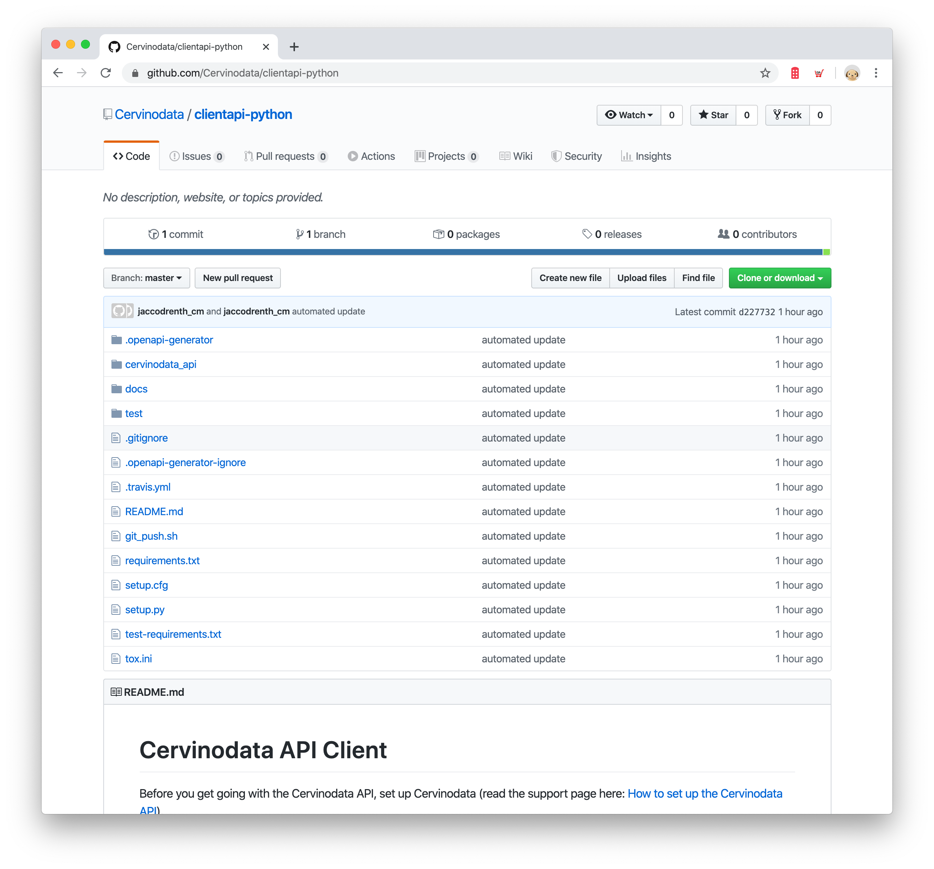Viewport: 934px width, 869px height.
Task: Click the README.md file icon in list
Action: (x=116, y=511)
